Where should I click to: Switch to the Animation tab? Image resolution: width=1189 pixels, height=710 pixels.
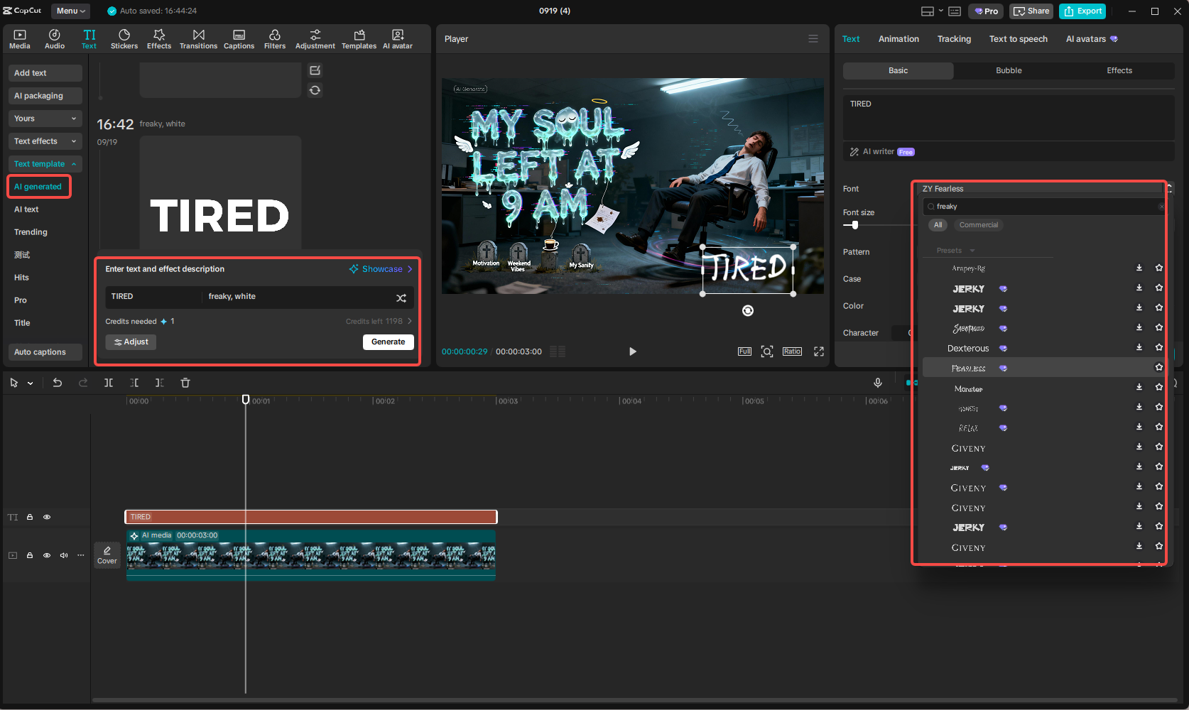[898, 39]
